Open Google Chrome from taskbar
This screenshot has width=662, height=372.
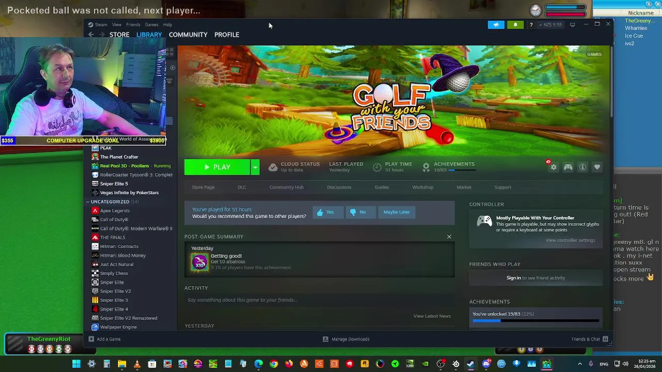point(274,364)
